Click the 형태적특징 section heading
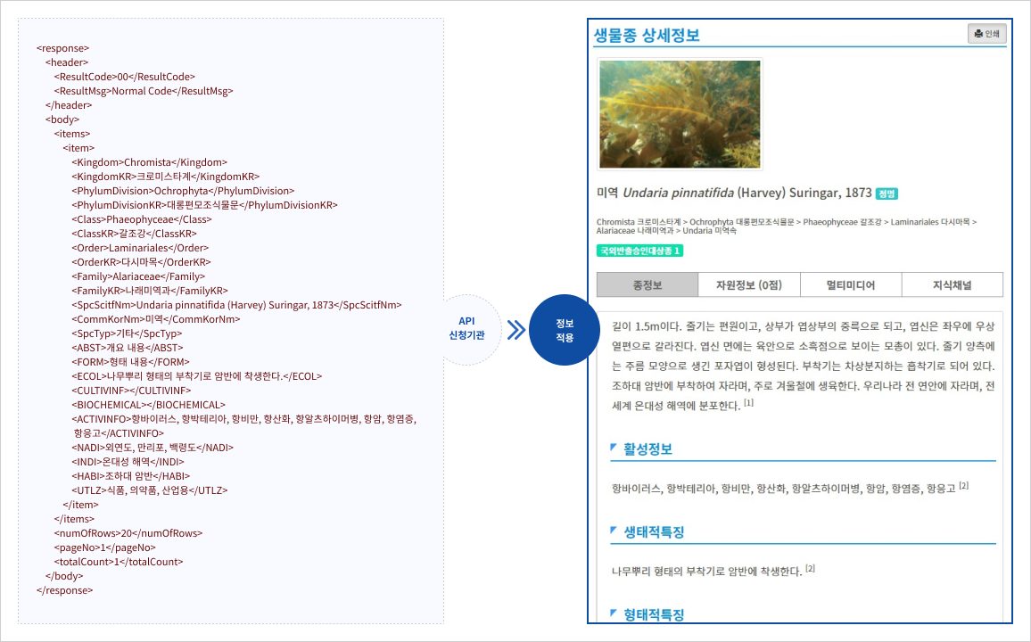Image resolution: width=1031 pixels, height=642 pixels. click(x=654, y=615)
